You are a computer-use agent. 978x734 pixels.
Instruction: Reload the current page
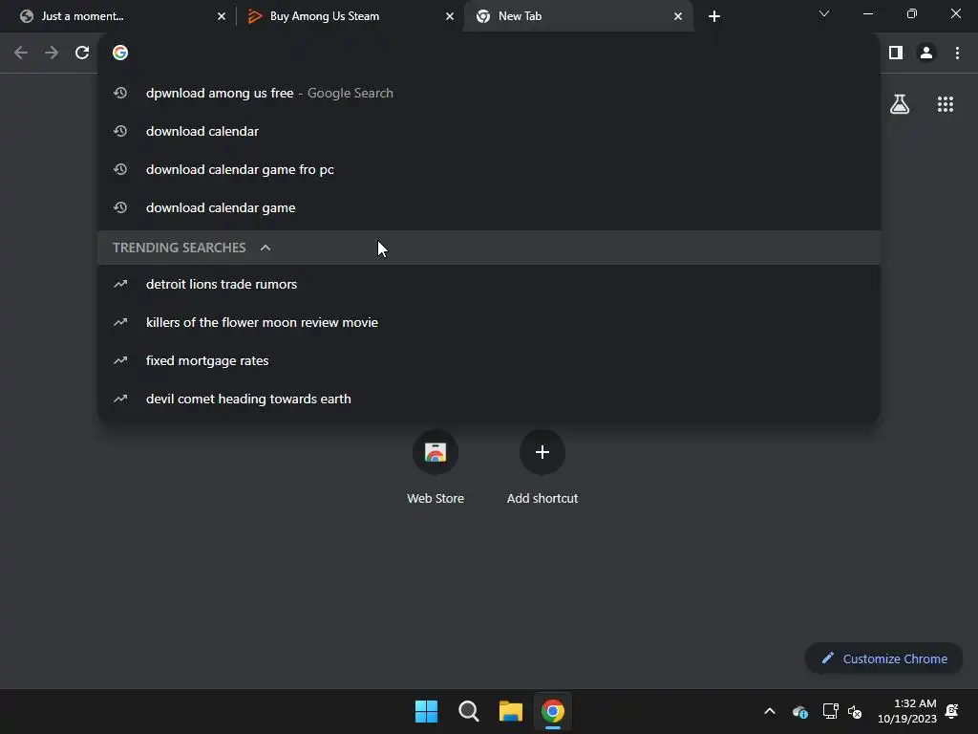click(82, 53)
